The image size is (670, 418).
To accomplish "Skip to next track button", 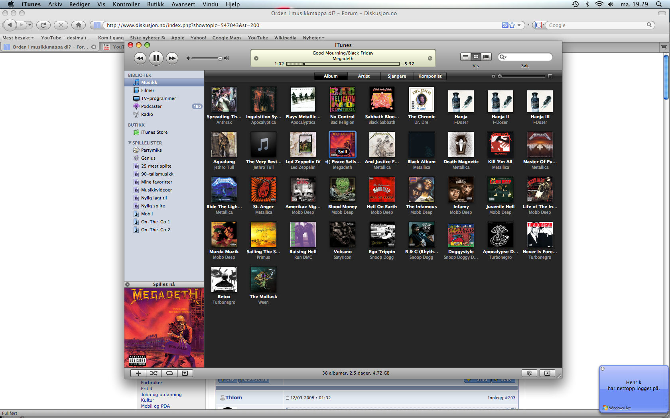I will tap(172, 58).
